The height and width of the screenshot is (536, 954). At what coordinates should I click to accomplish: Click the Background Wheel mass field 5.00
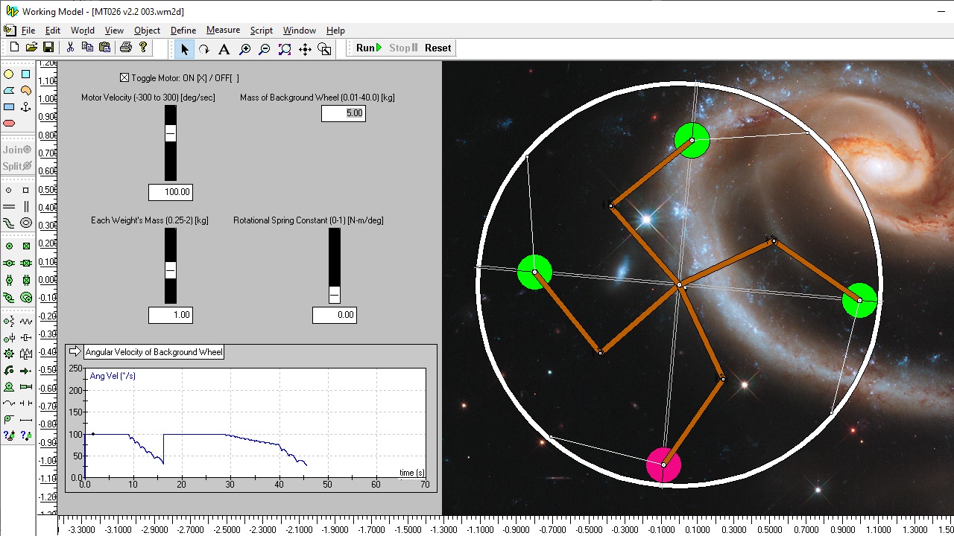pos(344,113)
